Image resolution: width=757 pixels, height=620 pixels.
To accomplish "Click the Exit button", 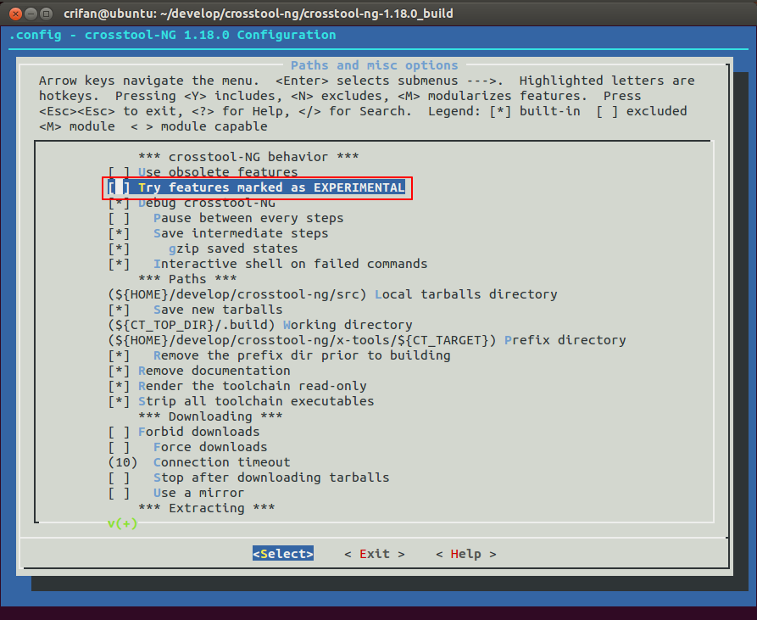I will point(375,554).
